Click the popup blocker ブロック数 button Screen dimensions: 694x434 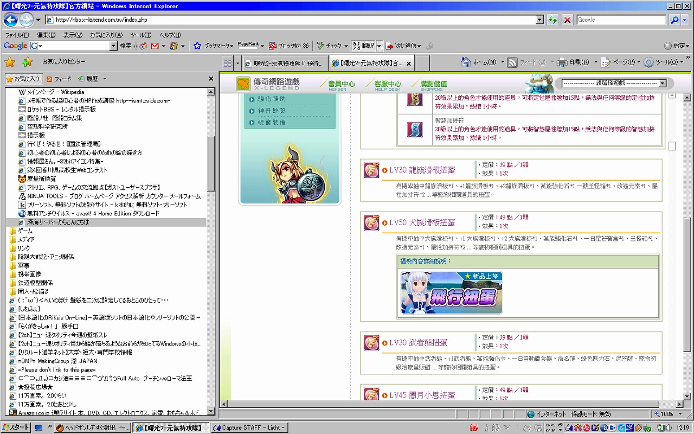pyautogui.click(x=289, y=46)
